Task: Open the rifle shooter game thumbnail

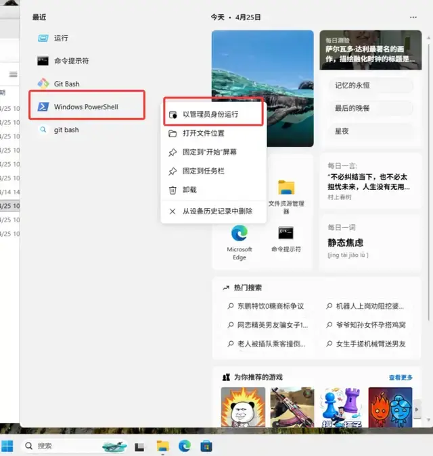Action: [x=292, y=407]
